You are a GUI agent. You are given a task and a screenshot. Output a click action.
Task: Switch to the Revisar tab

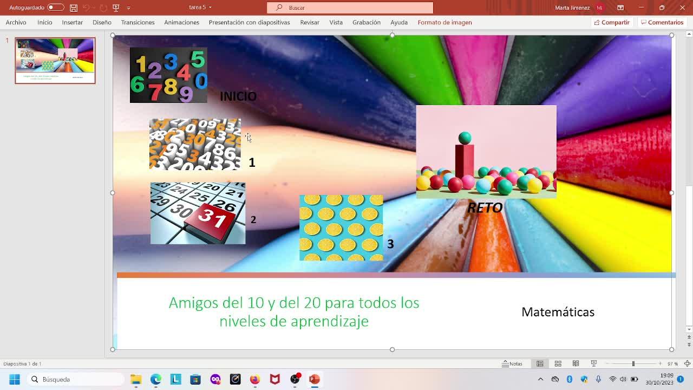(310, 22)
